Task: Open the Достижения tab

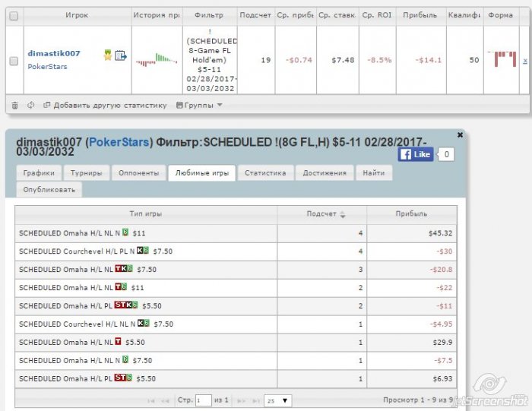Action: click(325, 173)
